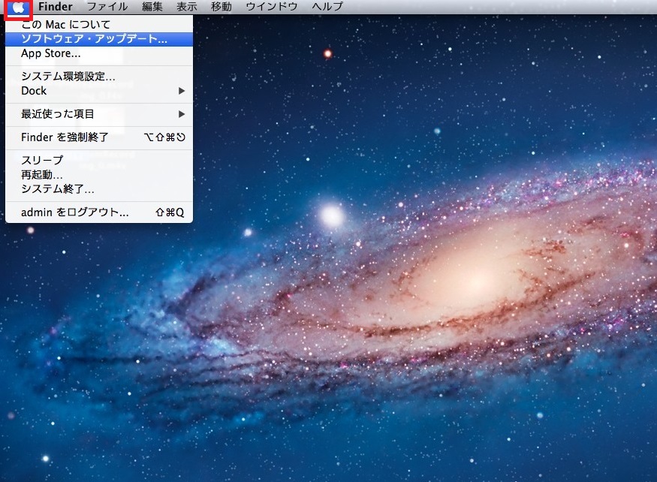
Task: Expand the 最近使った項目 submenu
Action: point(181,114)
